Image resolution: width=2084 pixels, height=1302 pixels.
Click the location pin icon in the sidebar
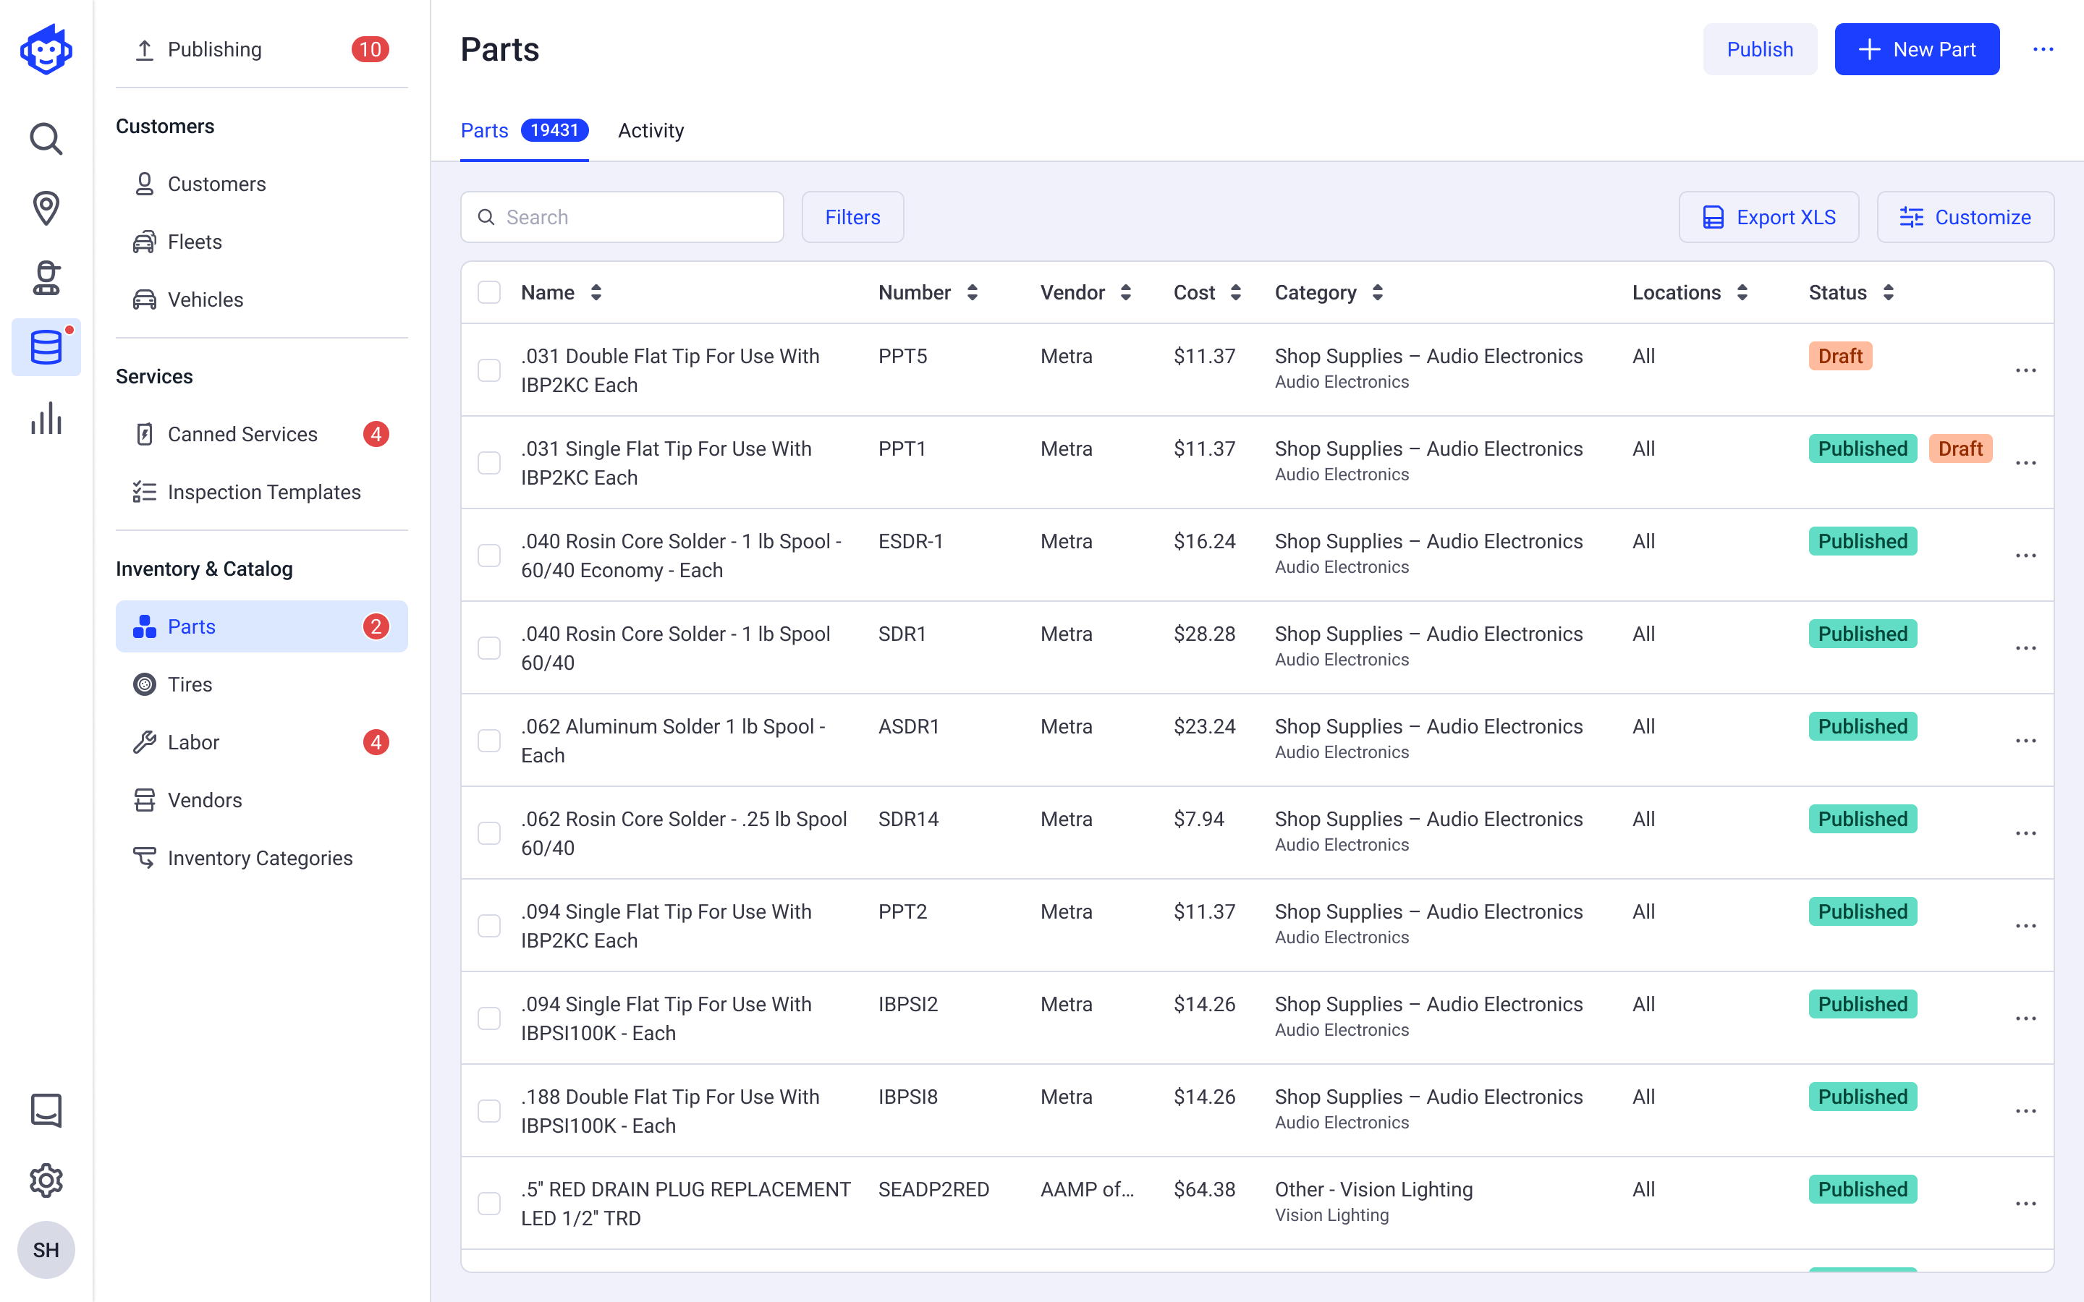coord(46,208)
